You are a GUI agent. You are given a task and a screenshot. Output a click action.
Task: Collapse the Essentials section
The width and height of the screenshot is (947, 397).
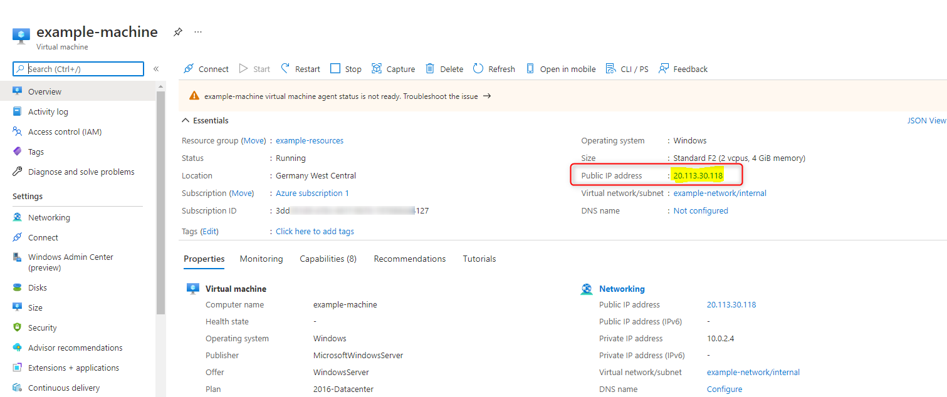click(x=205, y=120)
